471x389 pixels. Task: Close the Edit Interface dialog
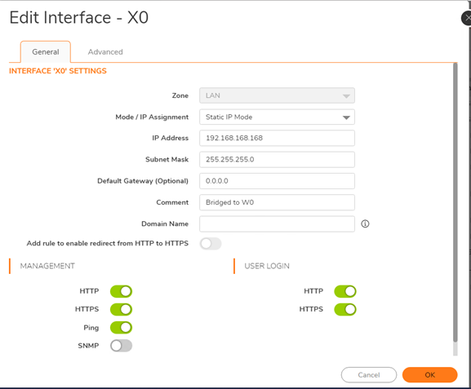(x=466, y=18)
